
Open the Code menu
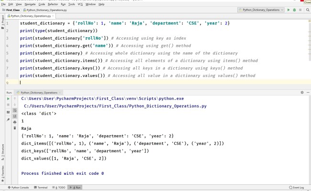[42, 4]
